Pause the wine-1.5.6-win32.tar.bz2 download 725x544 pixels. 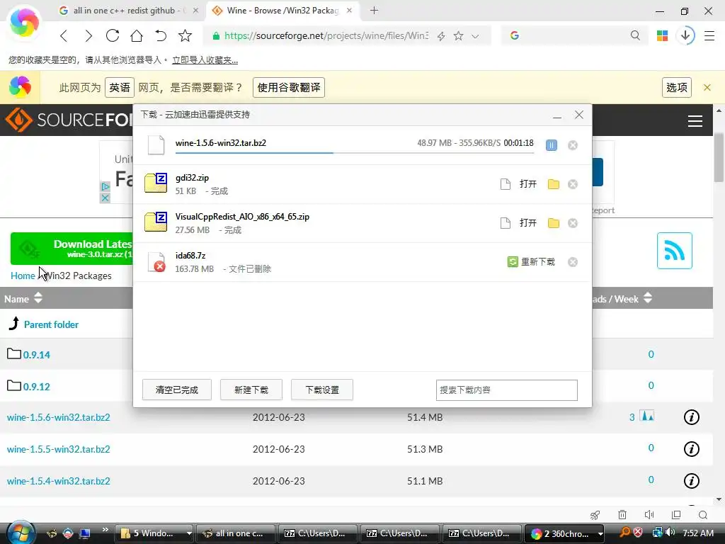pos(551,145)
